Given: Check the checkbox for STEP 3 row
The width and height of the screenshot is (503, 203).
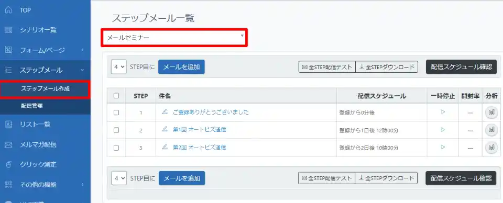Looking at the screenshot, I should coord(116,148).
